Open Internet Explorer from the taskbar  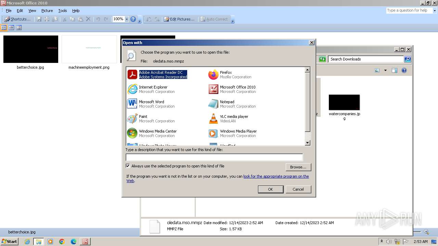tap(27, 242)
